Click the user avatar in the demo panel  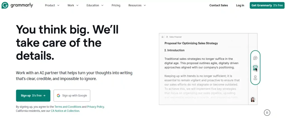coord(253,100)
